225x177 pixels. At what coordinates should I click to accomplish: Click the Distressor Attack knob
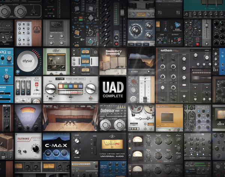point(119,125)
